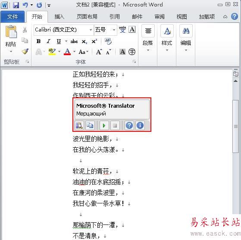The height and width of the screenshot is (240, 241).
Task: Open the underline style dropdown arrow
Action: point(66,41)
